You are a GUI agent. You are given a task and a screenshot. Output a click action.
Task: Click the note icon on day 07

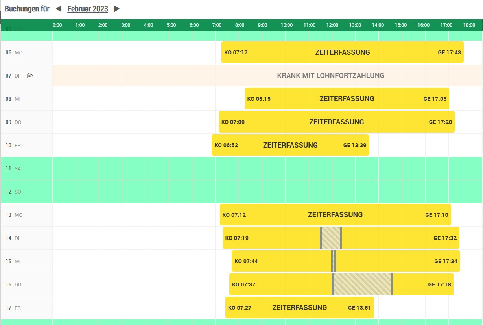click(30, 75)
